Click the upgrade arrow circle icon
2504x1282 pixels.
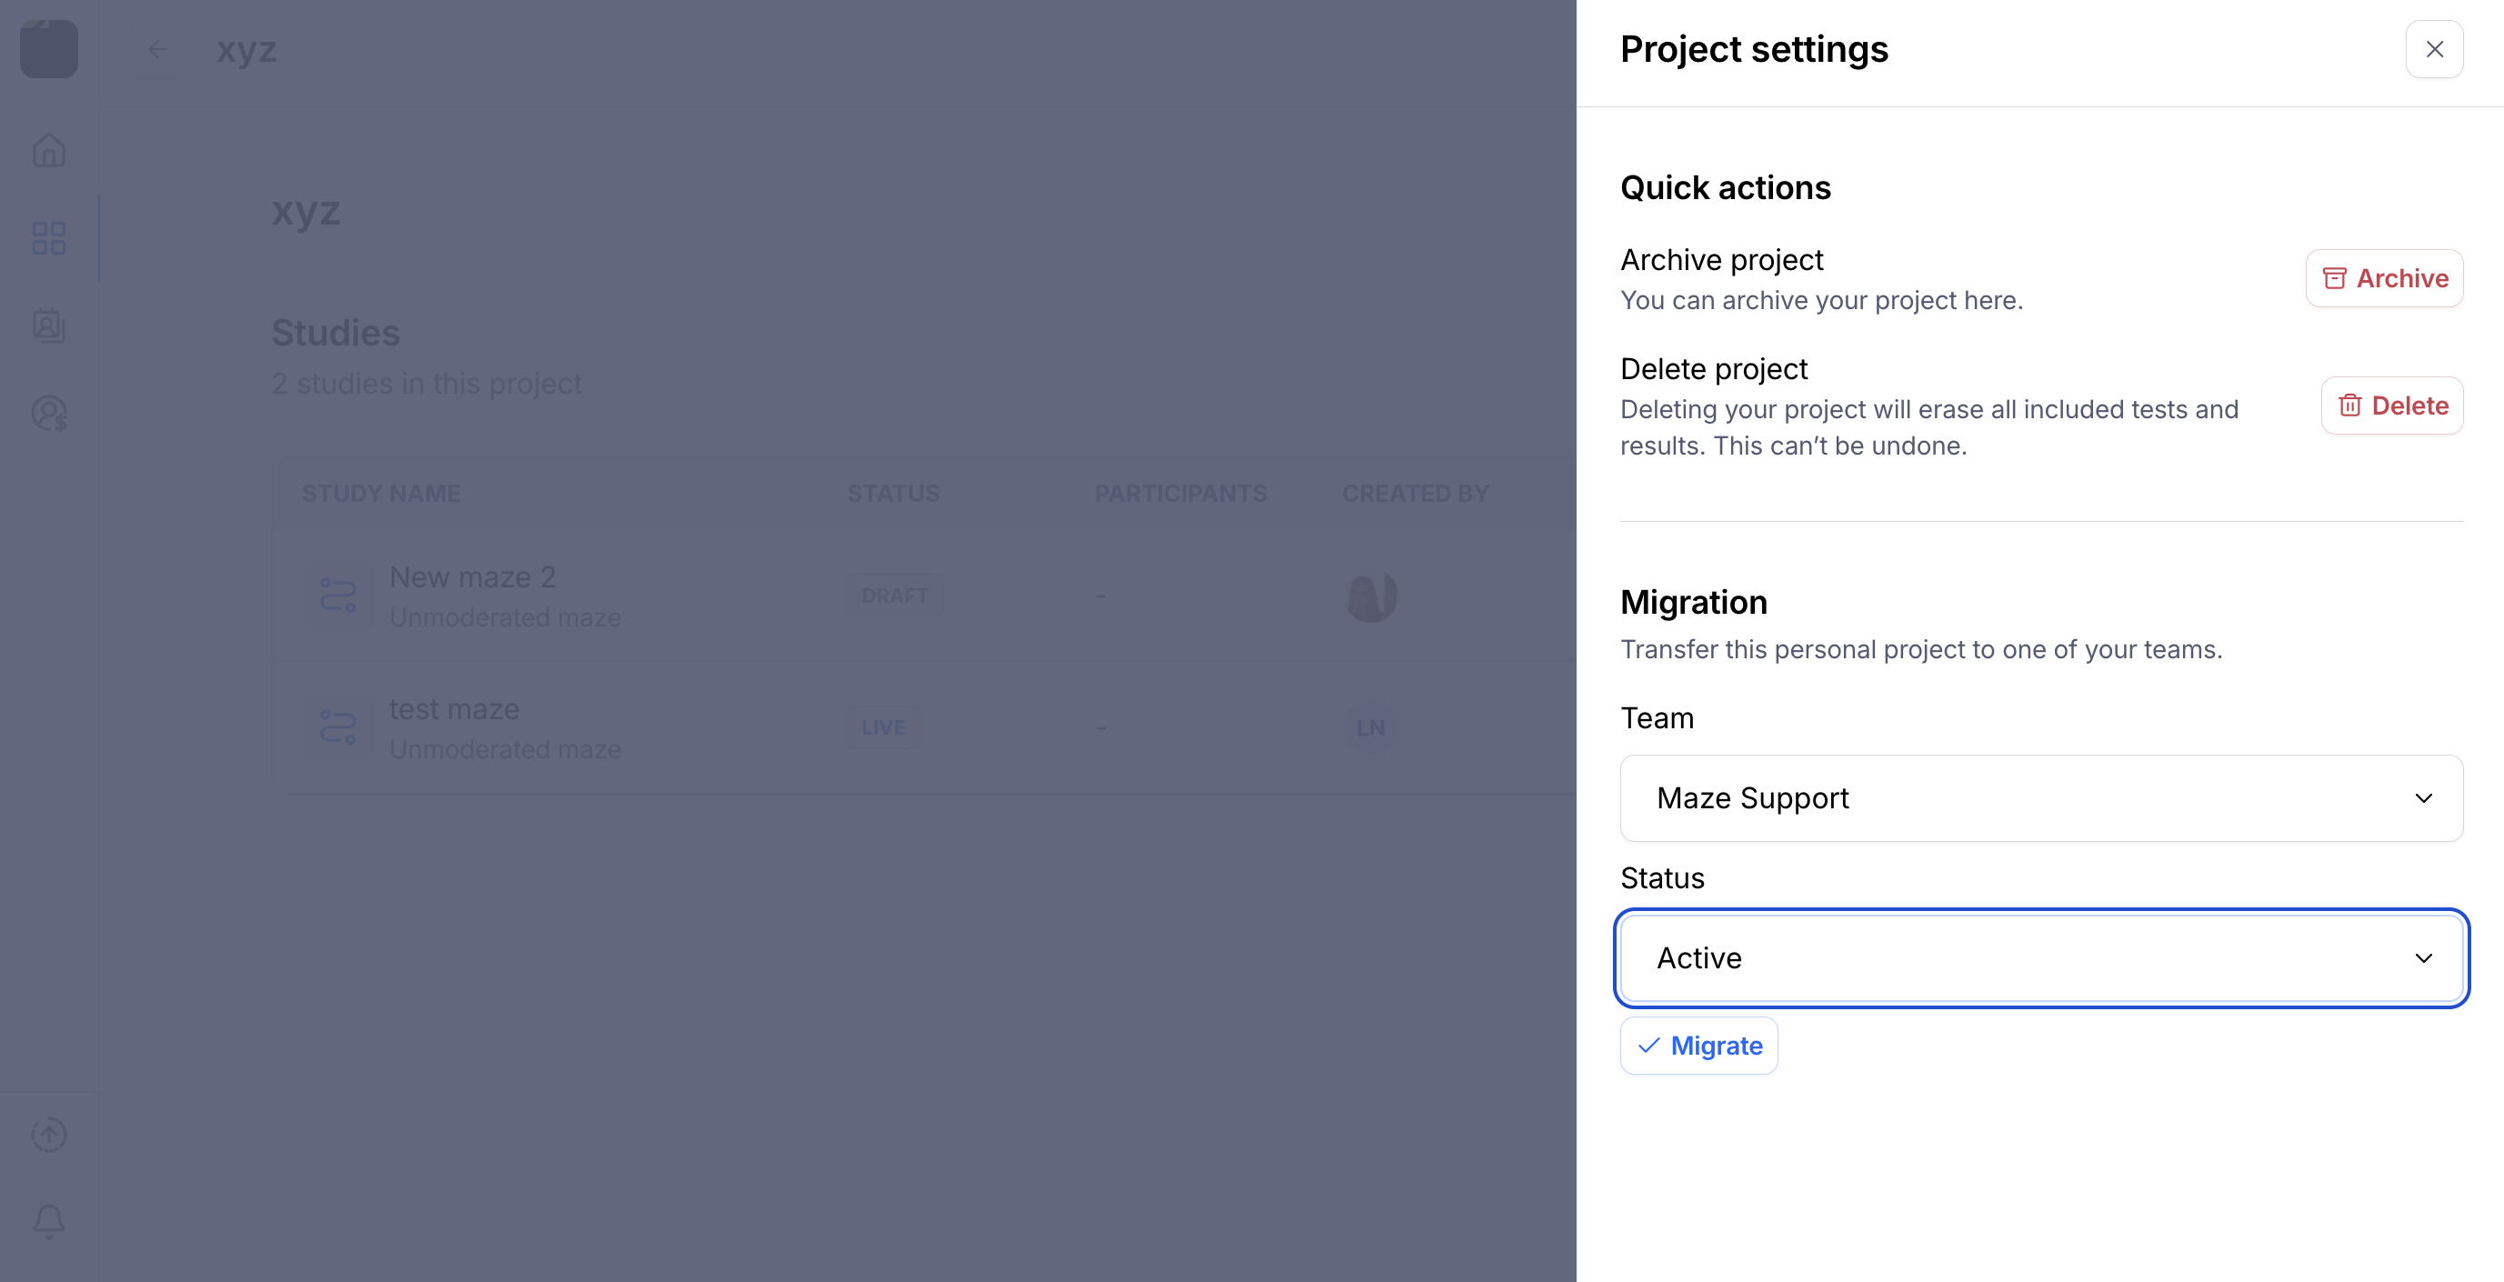pyautogui.click(x=48, y=1135)
